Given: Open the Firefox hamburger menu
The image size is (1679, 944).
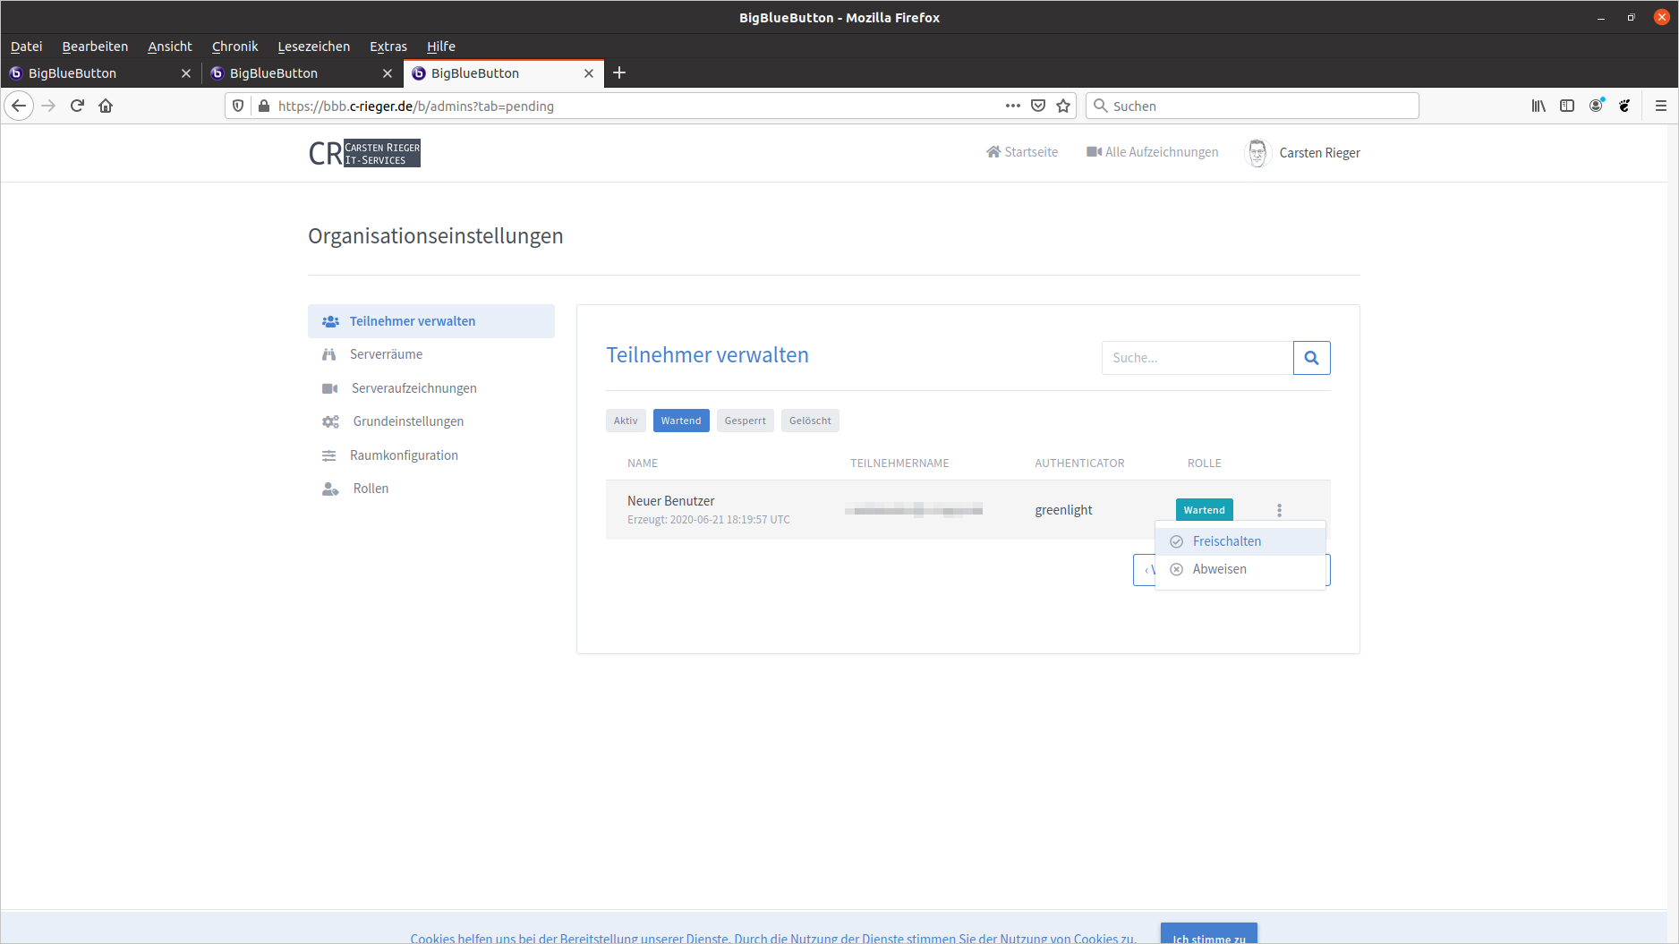Looking at the screenshot, I should click(1661, 106).
